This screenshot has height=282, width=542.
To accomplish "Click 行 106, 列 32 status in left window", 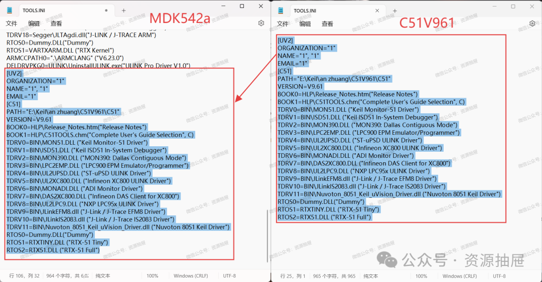I will point(24,276).
